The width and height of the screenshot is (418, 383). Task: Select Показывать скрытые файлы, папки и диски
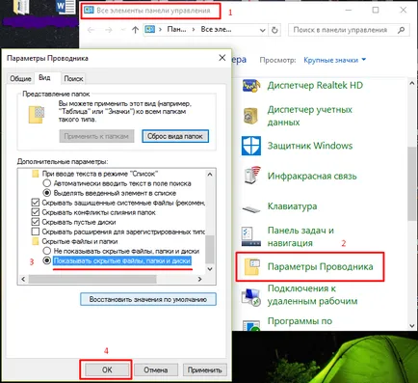tap(47, 260)
